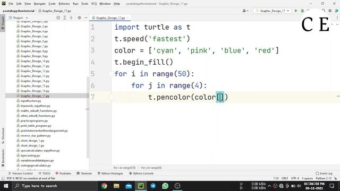Click UTF-8 encoding in status bar
340x191 pixels.
(x=295, y=178)
